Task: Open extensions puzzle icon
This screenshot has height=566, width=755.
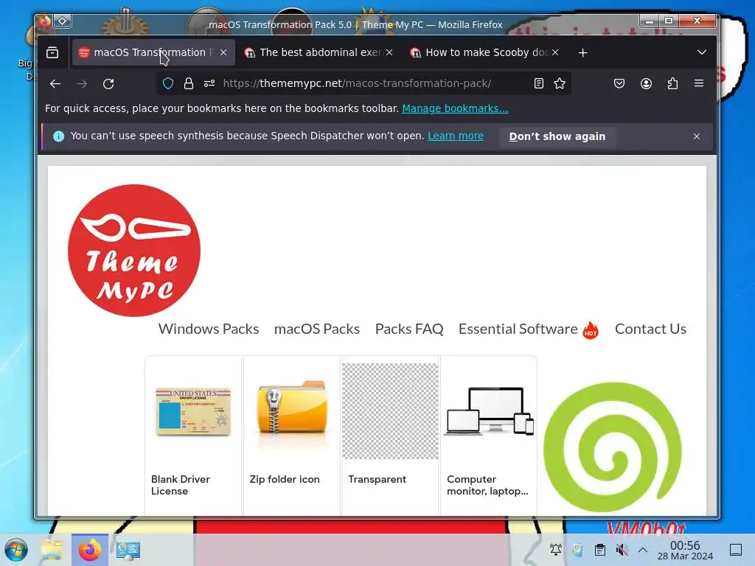Action: (x=672, y=83)
